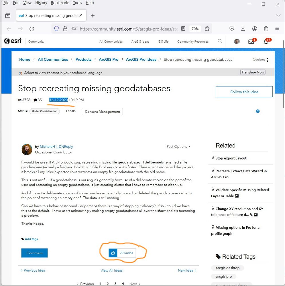Open the View menu
Viewport: 285px width, 286px height.
(27, 3)
